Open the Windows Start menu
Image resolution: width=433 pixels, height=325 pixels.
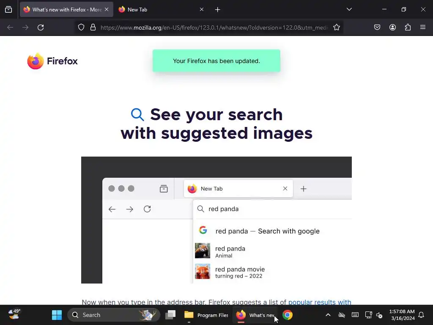[57, 315]
